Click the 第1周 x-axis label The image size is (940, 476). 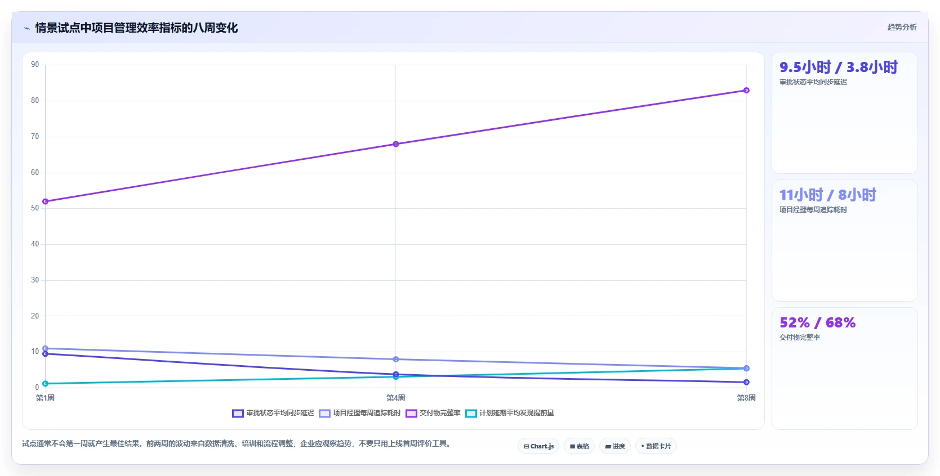tap(46, 398)
